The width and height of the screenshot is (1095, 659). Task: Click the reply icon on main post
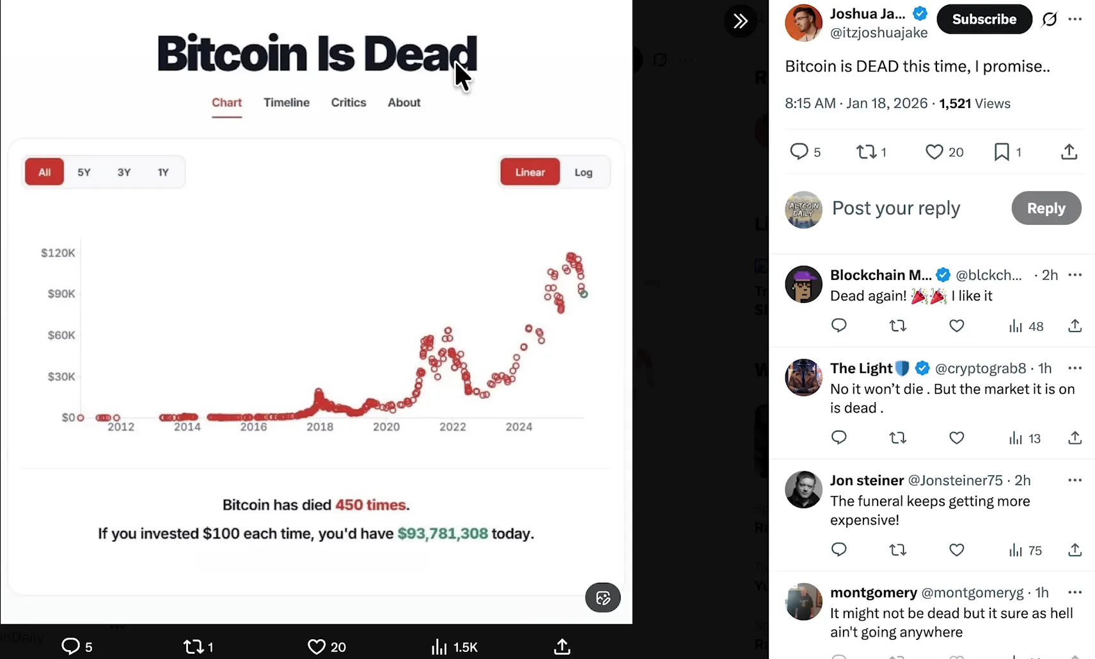(799, 151)
